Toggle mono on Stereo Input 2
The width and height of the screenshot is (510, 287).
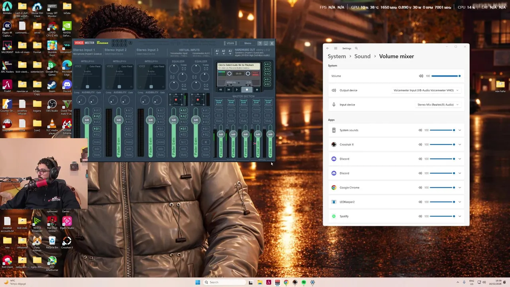129,142
